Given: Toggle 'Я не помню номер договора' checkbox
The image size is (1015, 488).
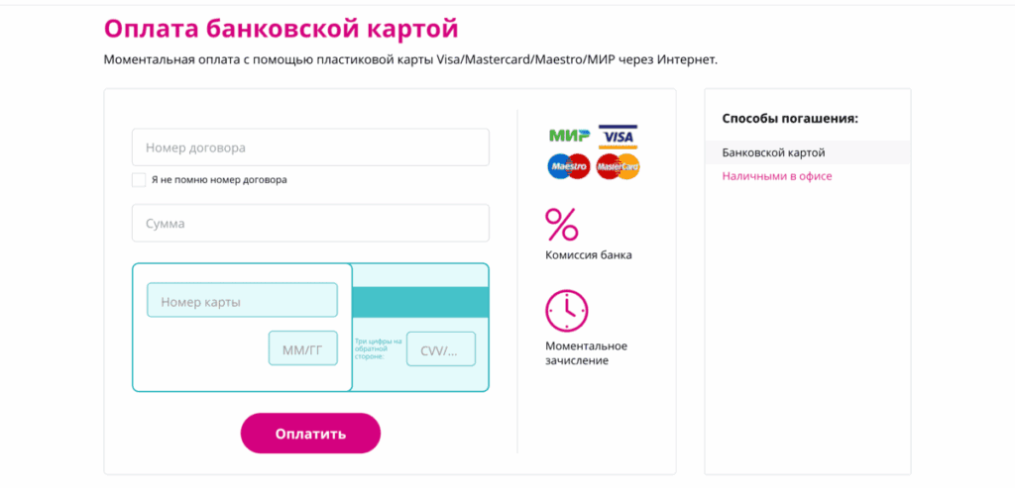Looking at the screenshot, I should click(139, 180).
